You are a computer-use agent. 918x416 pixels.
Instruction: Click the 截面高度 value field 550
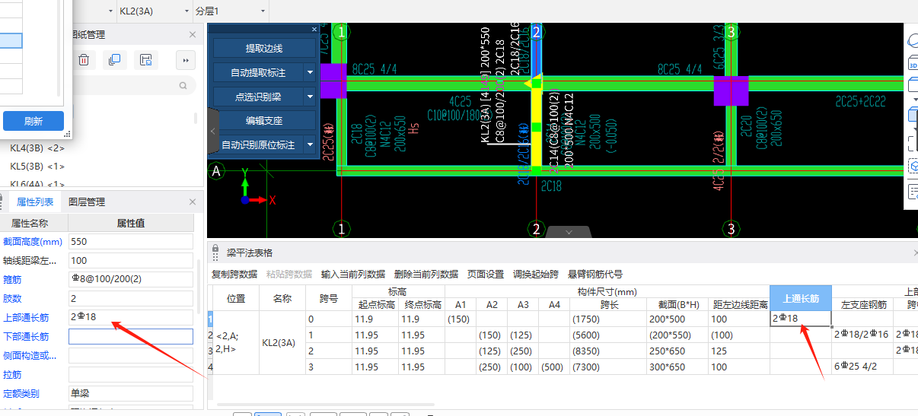click(131, 241)
